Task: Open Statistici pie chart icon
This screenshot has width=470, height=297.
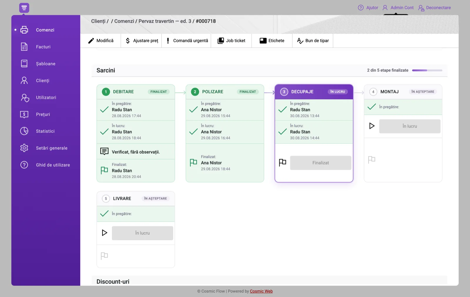Action: 24,131
